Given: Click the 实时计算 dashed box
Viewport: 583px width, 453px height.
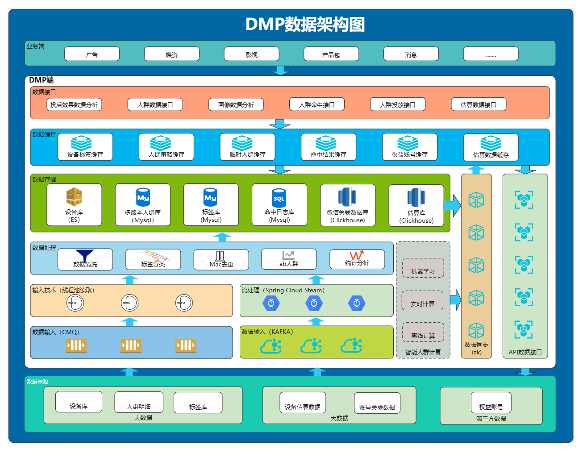Looking at the screenshot, I should click(423, 300).
